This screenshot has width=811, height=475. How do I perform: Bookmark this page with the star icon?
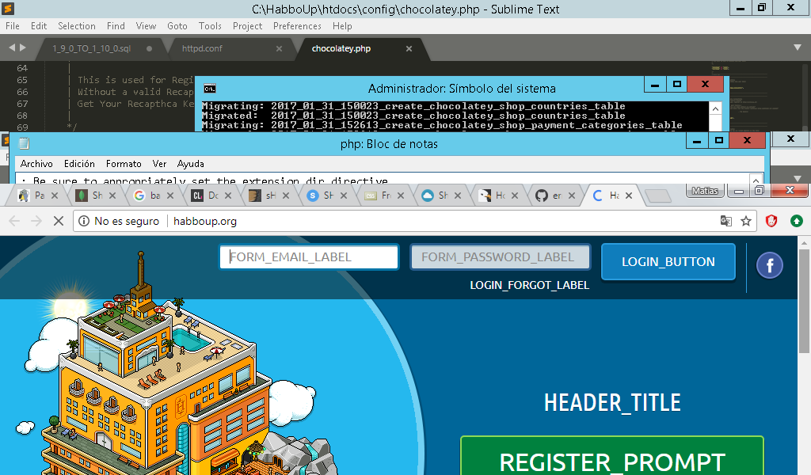(746, 221)
